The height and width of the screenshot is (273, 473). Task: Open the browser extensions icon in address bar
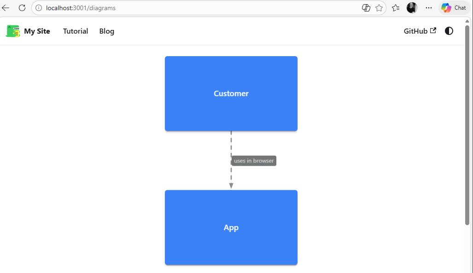366,8
